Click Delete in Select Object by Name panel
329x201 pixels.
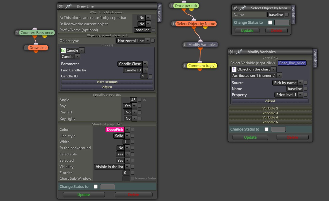276,31
